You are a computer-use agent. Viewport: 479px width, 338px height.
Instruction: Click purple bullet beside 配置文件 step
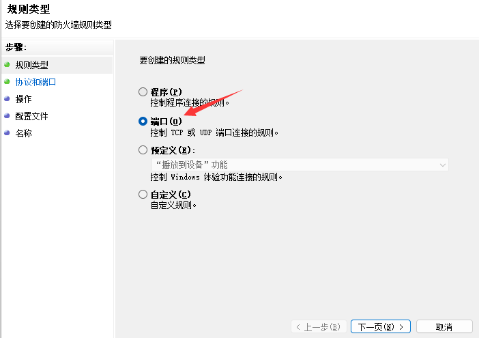[7, 116]
